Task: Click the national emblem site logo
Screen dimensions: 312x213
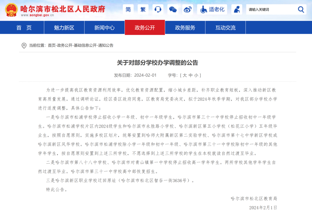Action: coord(11,10)
